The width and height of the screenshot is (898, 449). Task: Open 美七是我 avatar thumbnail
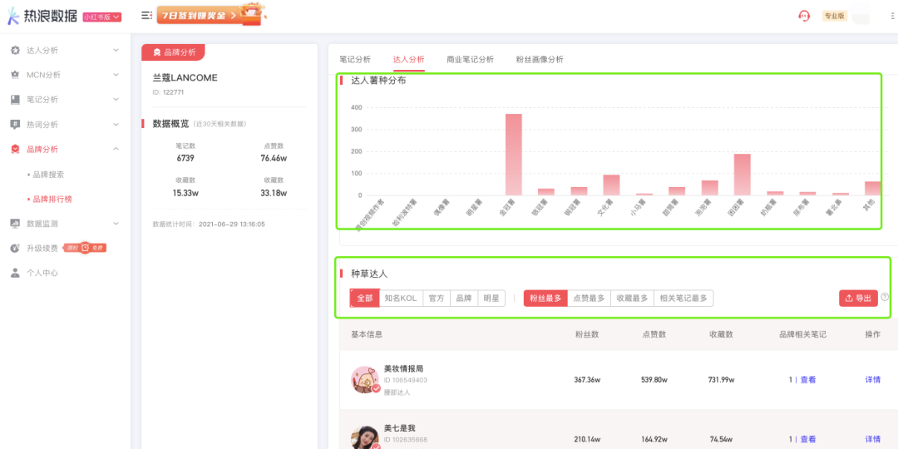(x=365, y=437)
